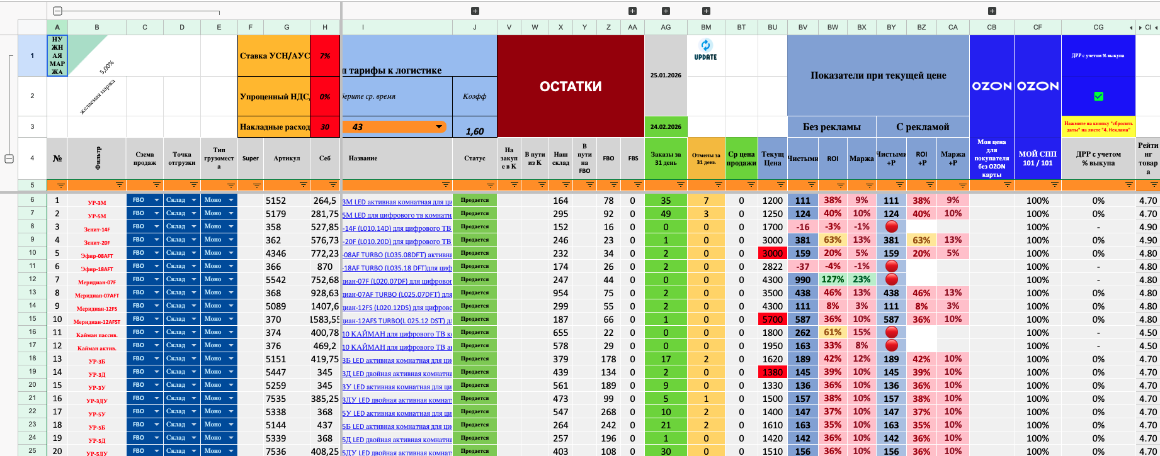Image resolution: width=1160 pixels, height=456 pixels.
Task: Select the 127% ROI cell
Action: pyautogui.click(x=833, y=279)
